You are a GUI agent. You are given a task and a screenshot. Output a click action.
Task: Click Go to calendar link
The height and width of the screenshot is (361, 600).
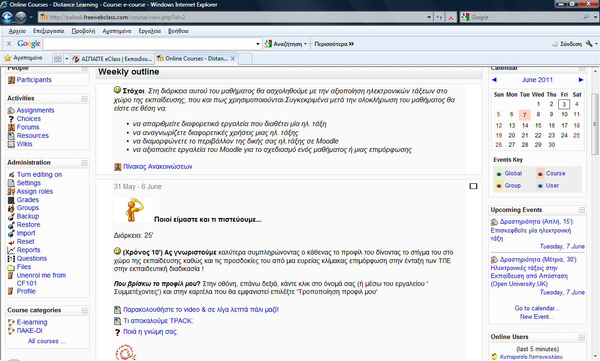(x=537, y=308)
